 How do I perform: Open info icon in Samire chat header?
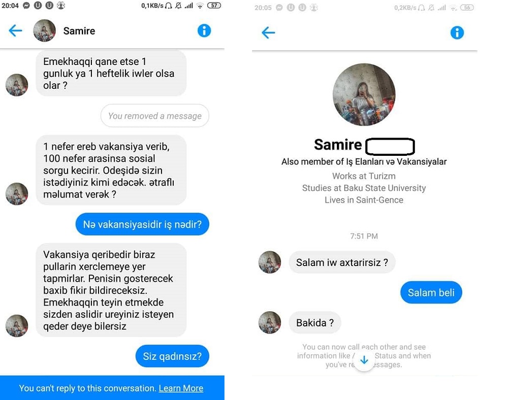click(x=204, y=31)
